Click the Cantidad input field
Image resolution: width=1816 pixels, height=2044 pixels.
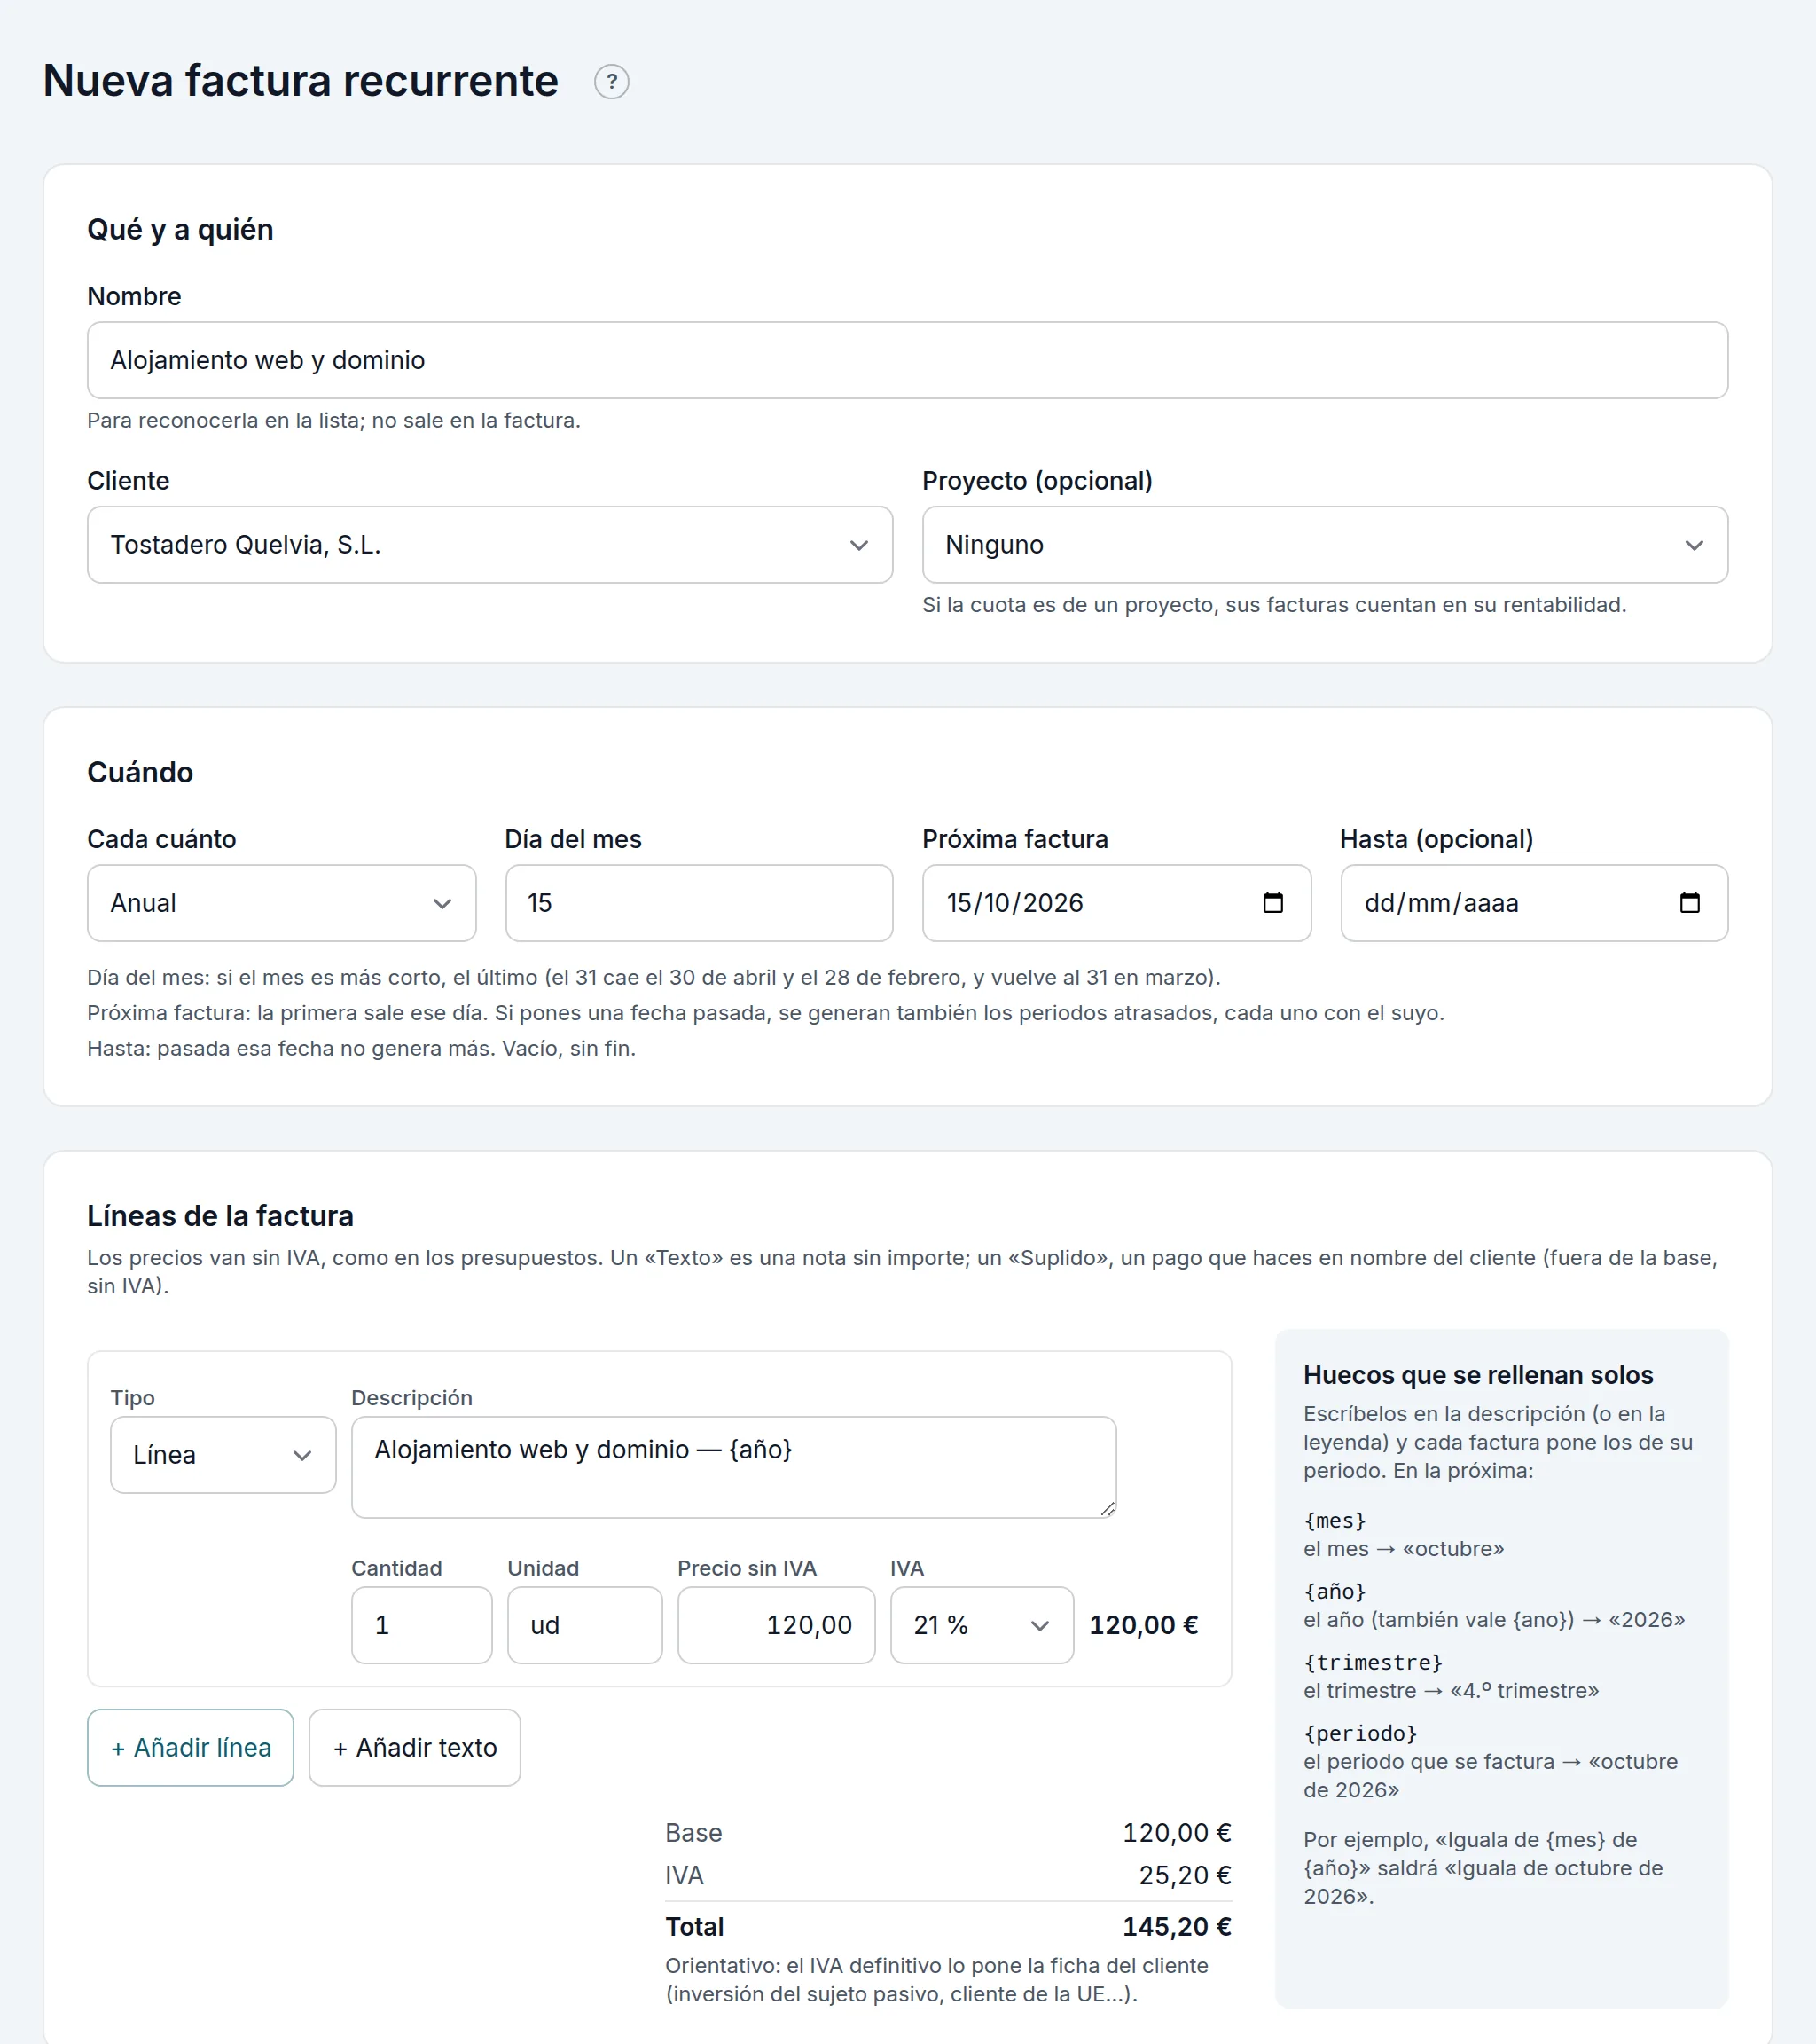421,1625
